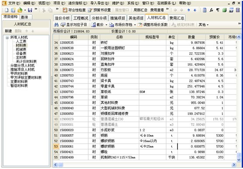The width and height of the screenshot is (243, 169).
Task: Click the fx formula icon
Action: (212, 10)
